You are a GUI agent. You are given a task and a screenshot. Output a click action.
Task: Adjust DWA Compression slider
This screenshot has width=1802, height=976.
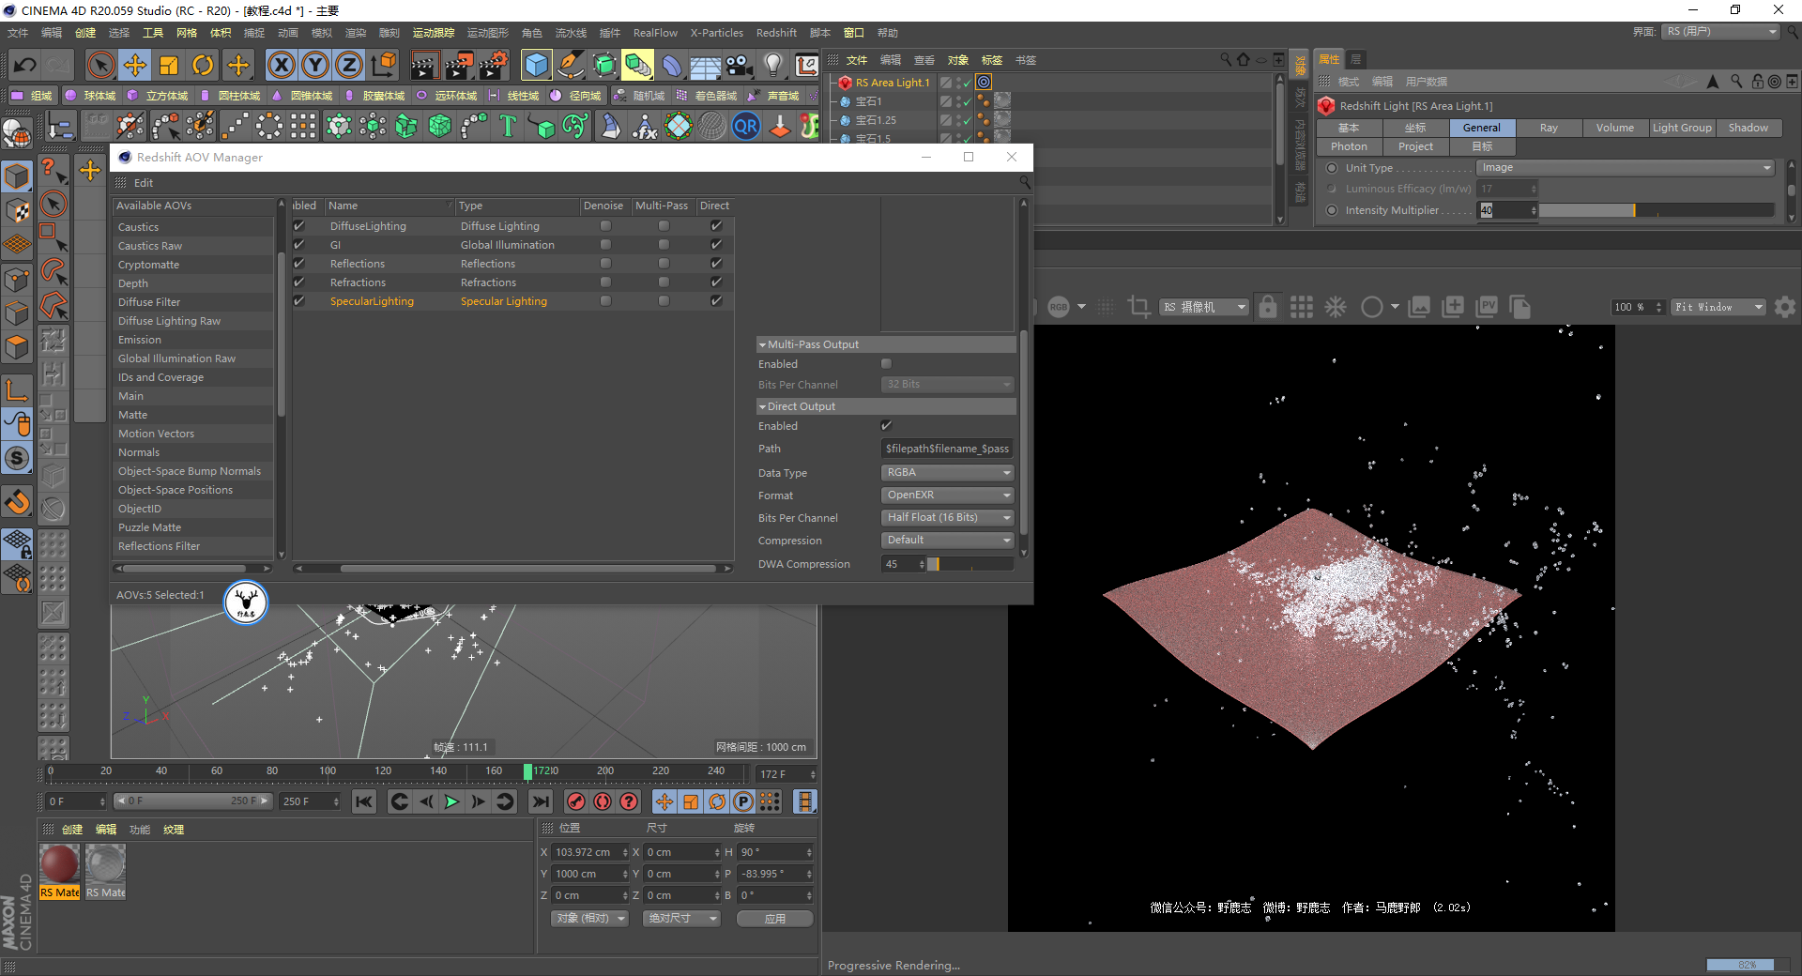[970, 564]
